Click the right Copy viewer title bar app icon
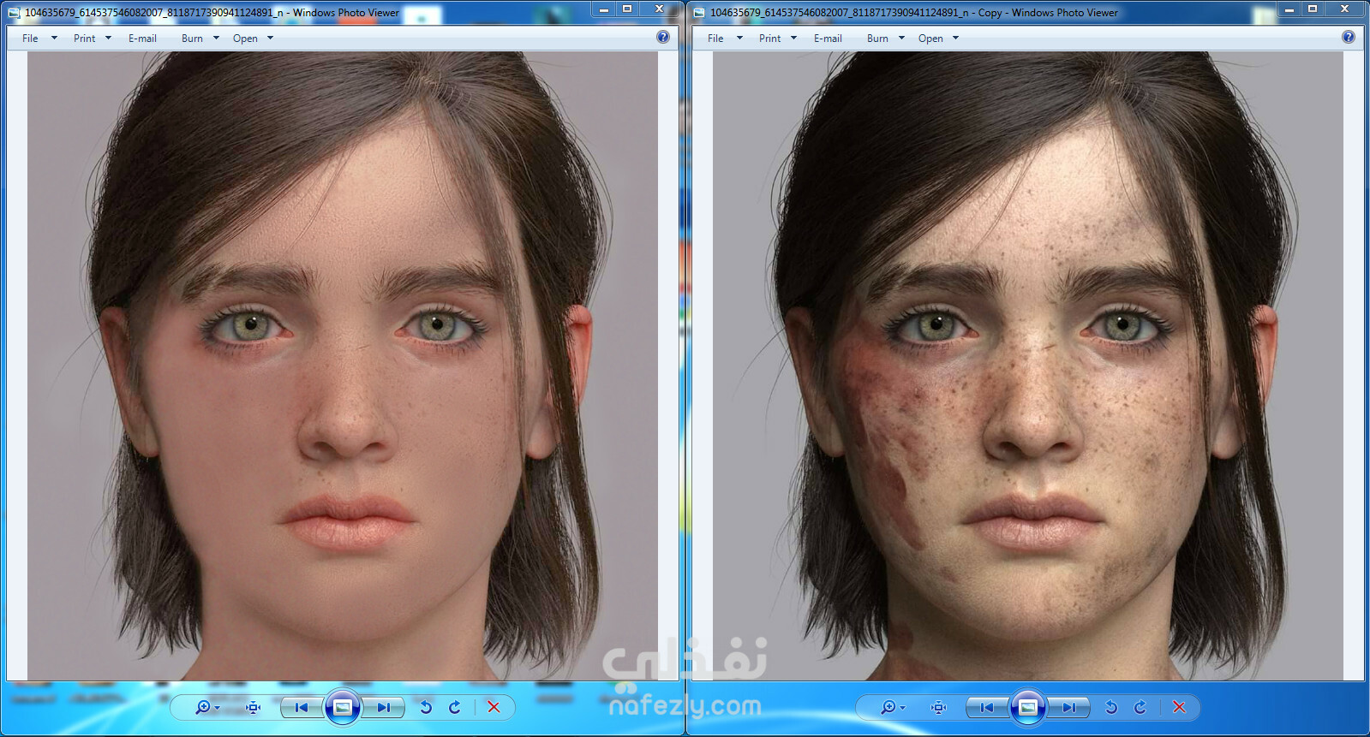This screenshot has width=1370, height=737. [699, 13]
